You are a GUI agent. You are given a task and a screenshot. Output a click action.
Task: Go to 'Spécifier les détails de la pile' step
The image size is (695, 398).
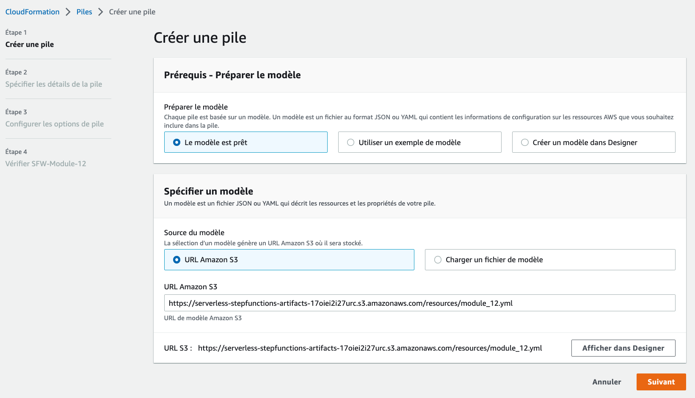(x=54, y=84)
